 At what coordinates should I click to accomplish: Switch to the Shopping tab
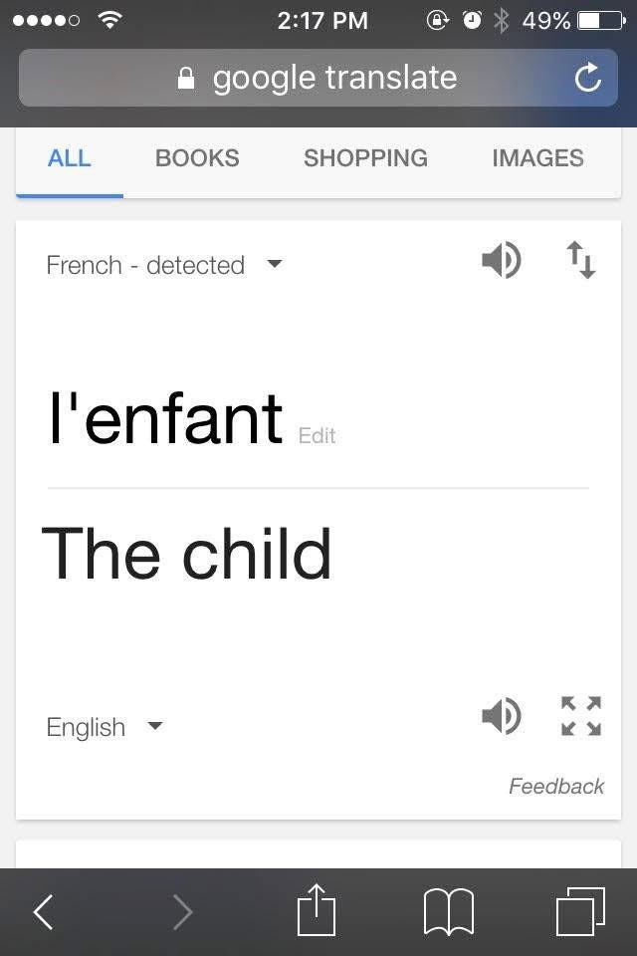point(365,158)
